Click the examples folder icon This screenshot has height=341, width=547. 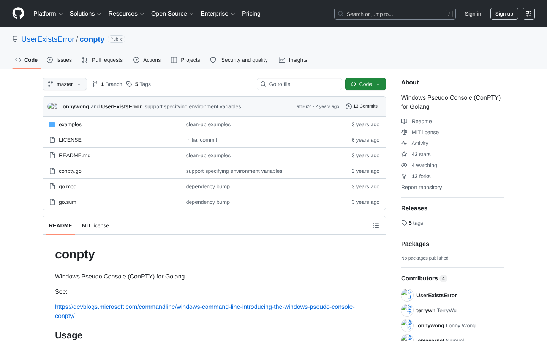click(52, 124)
